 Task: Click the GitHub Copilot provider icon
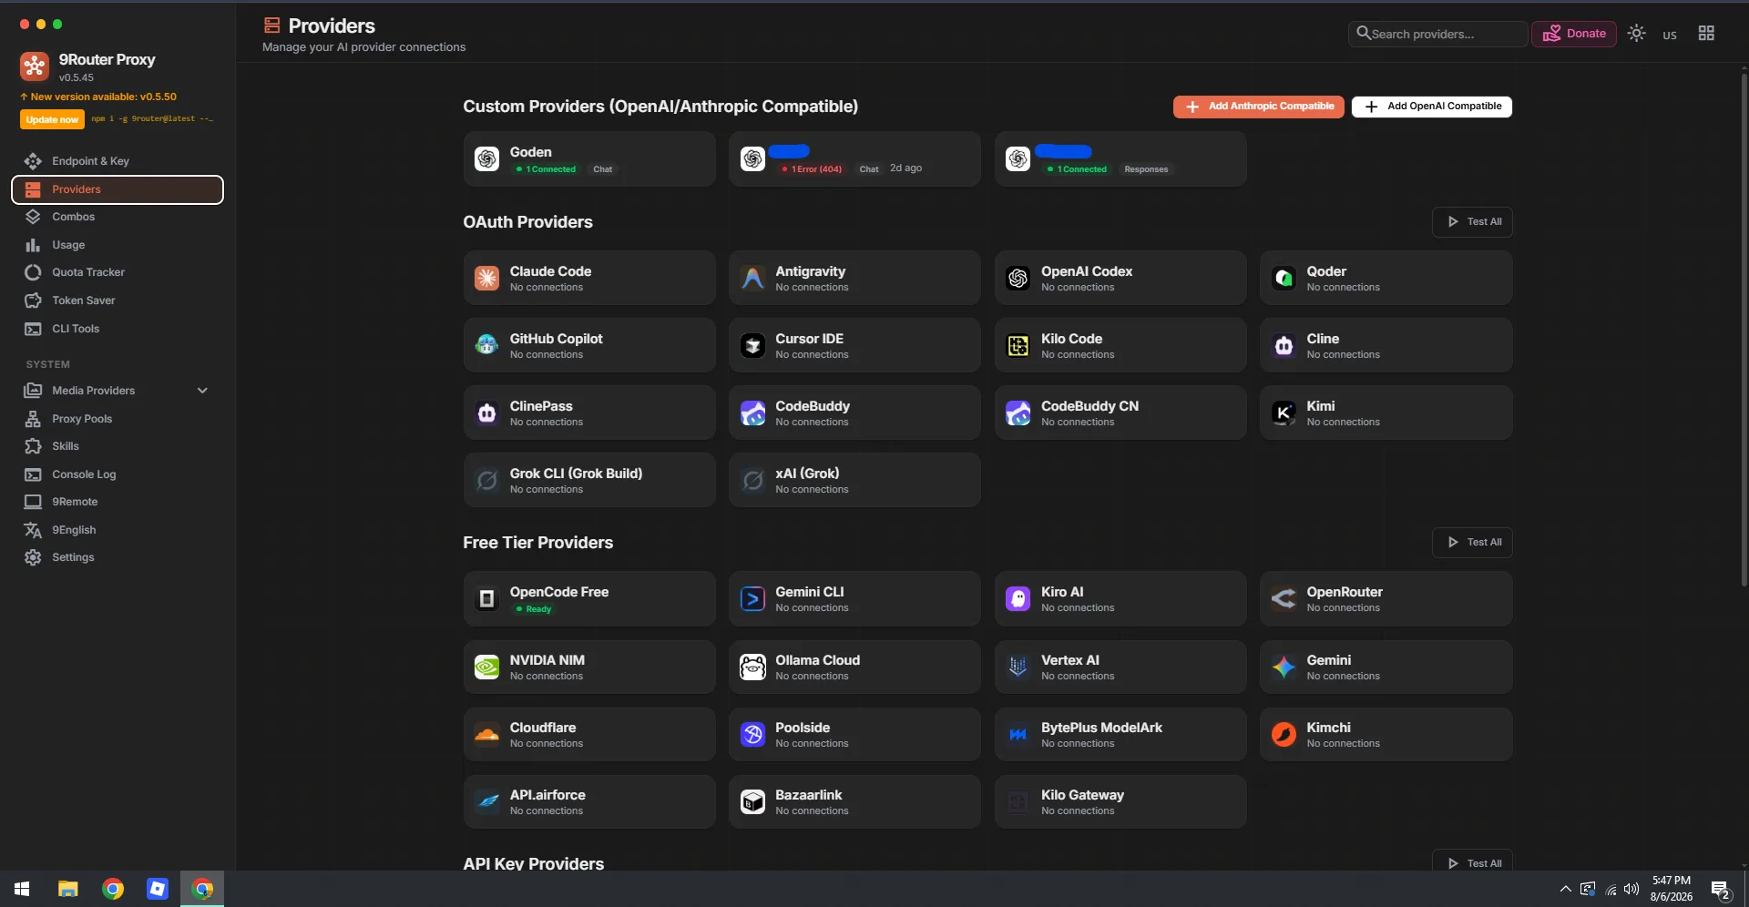point(486,345)
